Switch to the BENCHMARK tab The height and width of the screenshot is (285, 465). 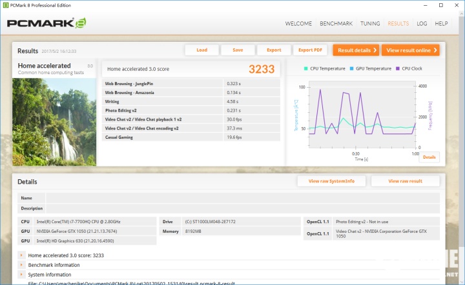336,24
